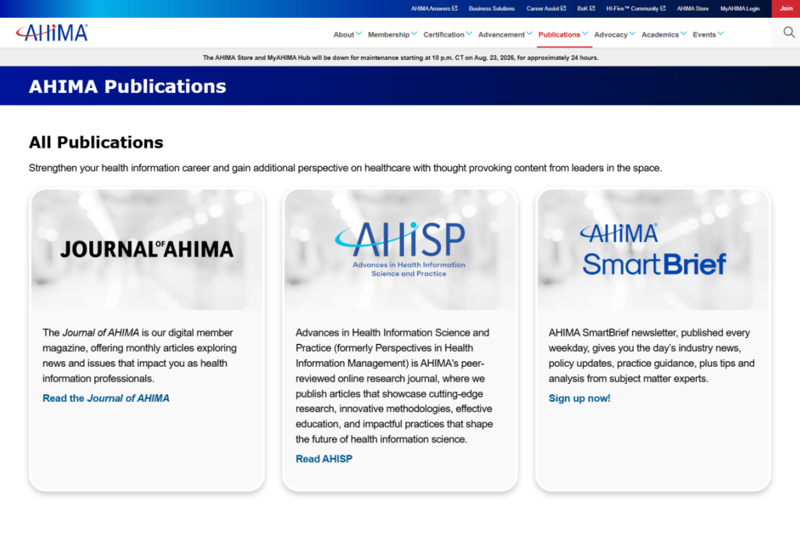This screenshot has width=800, height=533.
Task: Click external-link icon beside HI-Five Community
Action: [x=662, y=8]
